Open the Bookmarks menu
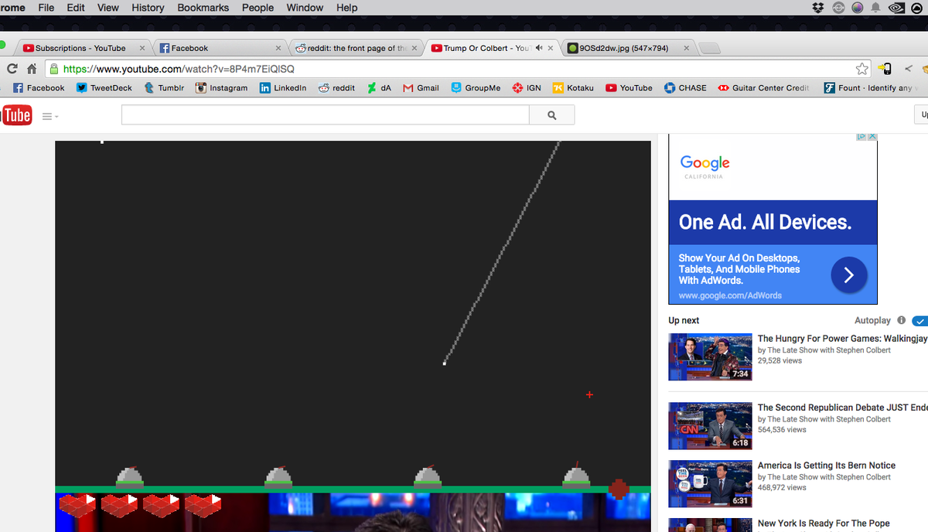This screenshot has height=532, width=928. (203, 8)
